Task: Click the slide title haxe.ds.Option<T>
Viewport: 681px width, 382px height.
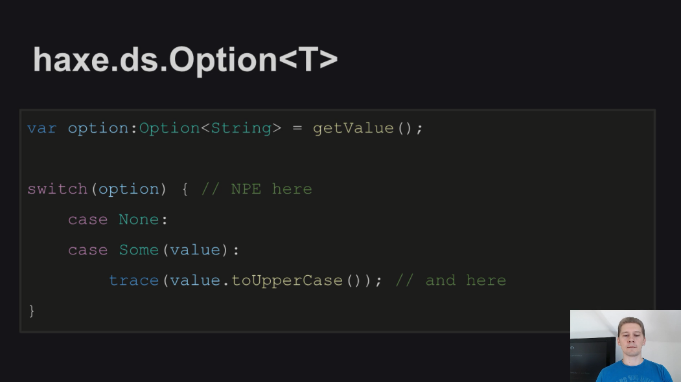Action: [x=185, y=60]
